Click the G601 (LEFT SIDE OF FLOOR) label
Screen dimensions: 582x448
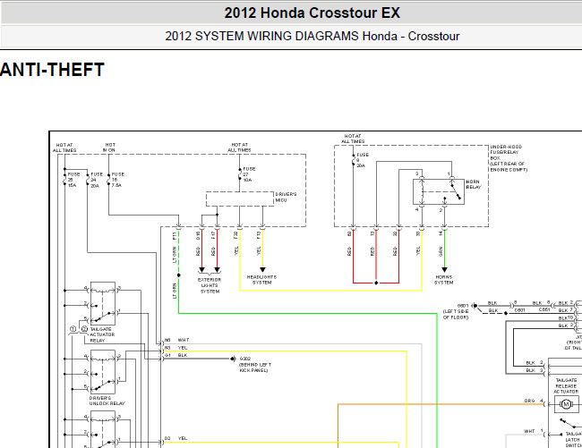click(x=456, y=311)
